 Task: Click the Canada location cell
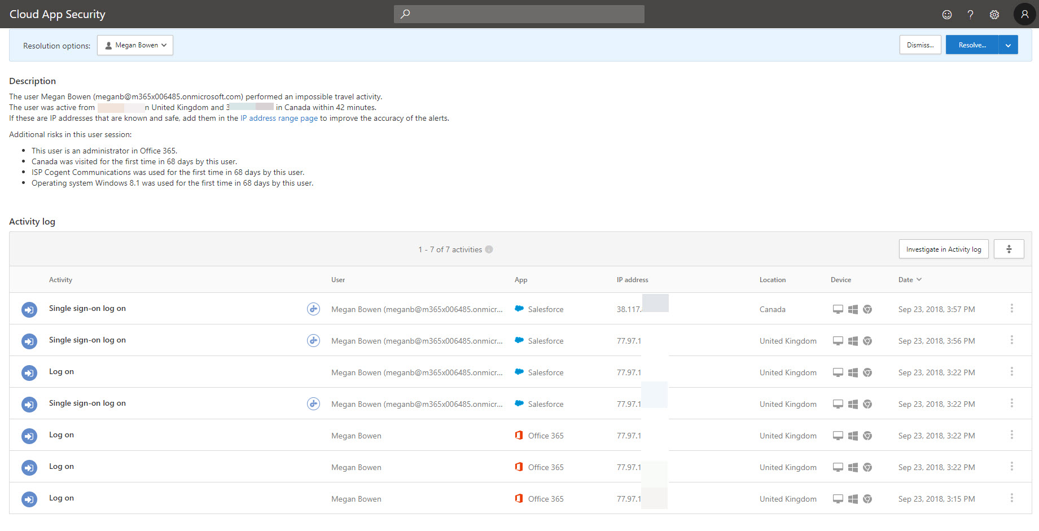tap(773, 309)
